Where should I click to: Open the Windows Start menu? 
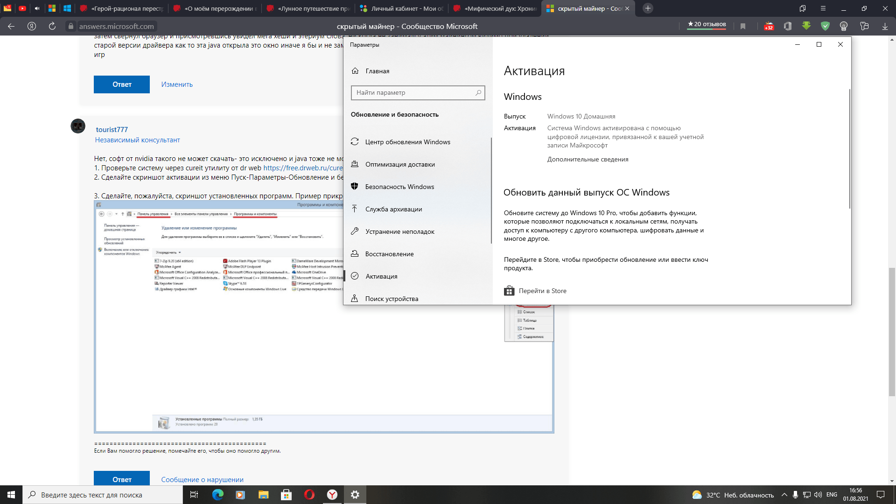pos(11,495)
